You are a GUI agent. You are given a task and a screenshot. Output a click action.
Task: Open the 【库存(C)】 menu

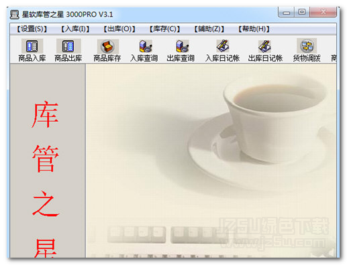coord(164,29)
